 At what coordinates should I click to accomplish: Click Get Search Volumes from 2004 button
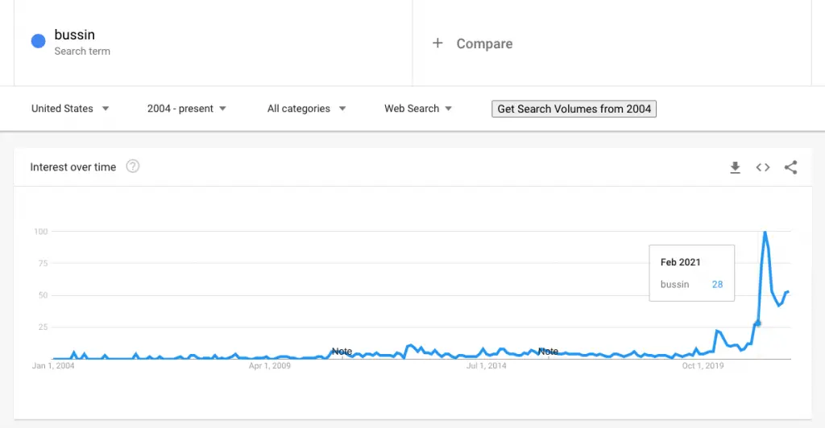coord(574,109)
